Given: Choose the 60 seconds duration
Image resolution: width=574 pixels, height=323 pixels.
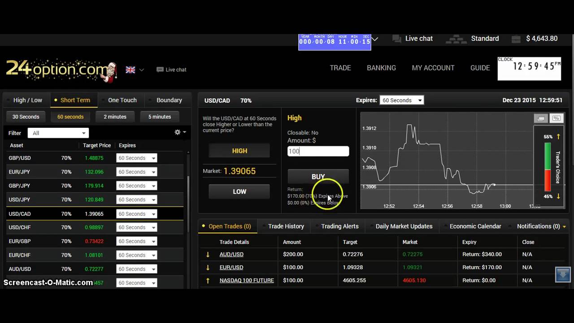Looking at the screenshot, I should click(x=70, y=117).
